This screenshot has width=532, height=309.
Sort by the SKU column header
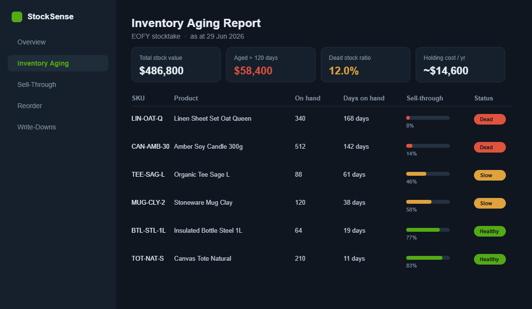(138, 98)
